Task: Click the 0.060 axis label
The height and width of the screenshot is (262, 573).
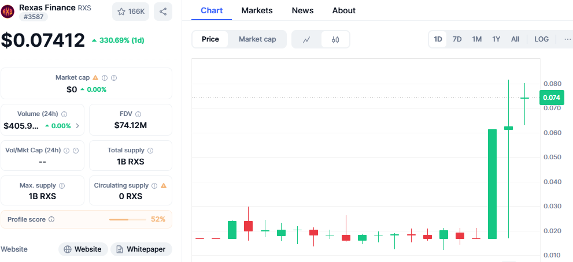Action: (x=552, y=133)
